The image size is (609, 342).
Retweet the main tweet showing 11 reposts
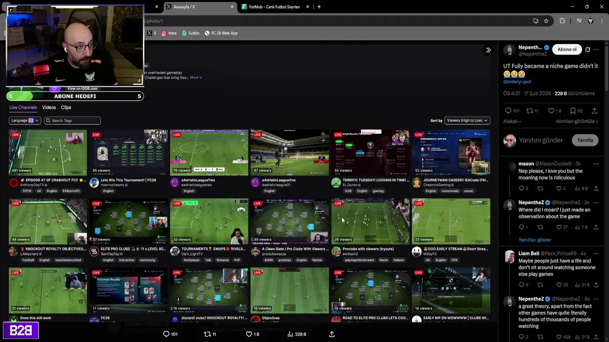pos(533,111)
